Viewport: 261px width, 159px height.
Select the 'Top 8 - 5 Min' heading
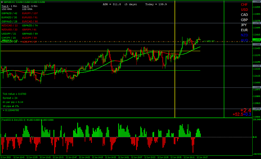pos(30,6)
